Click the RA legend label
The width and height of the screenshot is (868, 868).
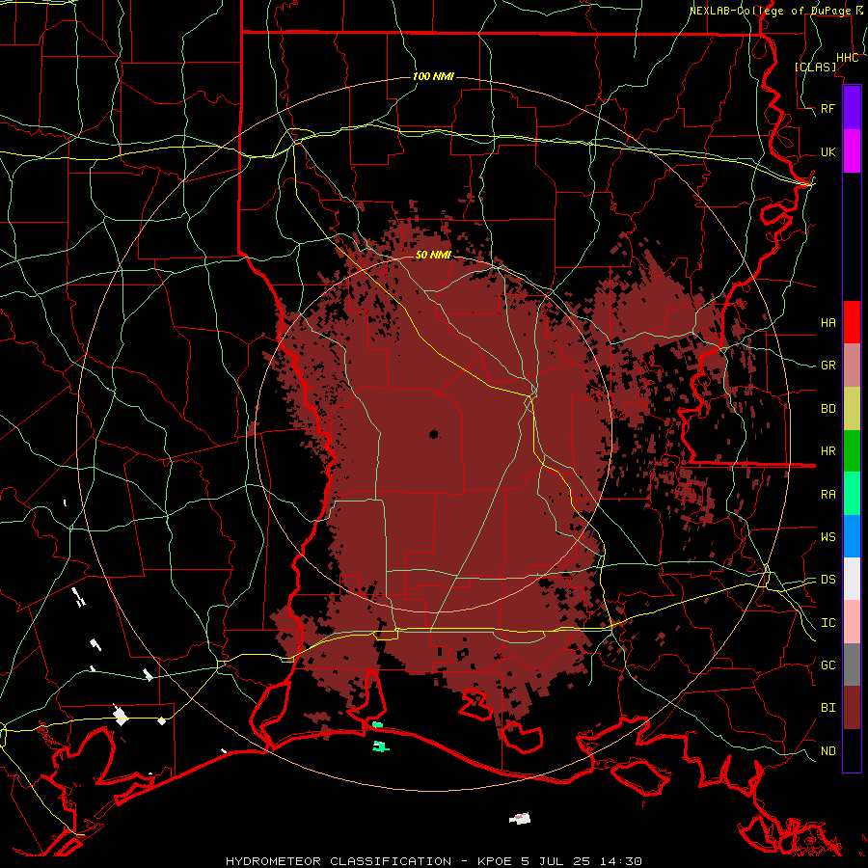(x=827, y=495)
